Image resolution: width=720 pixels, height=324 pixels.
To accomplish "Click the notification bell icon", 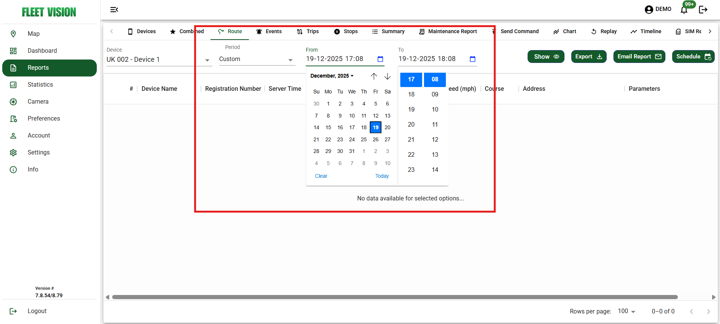I will coord(684,10).
